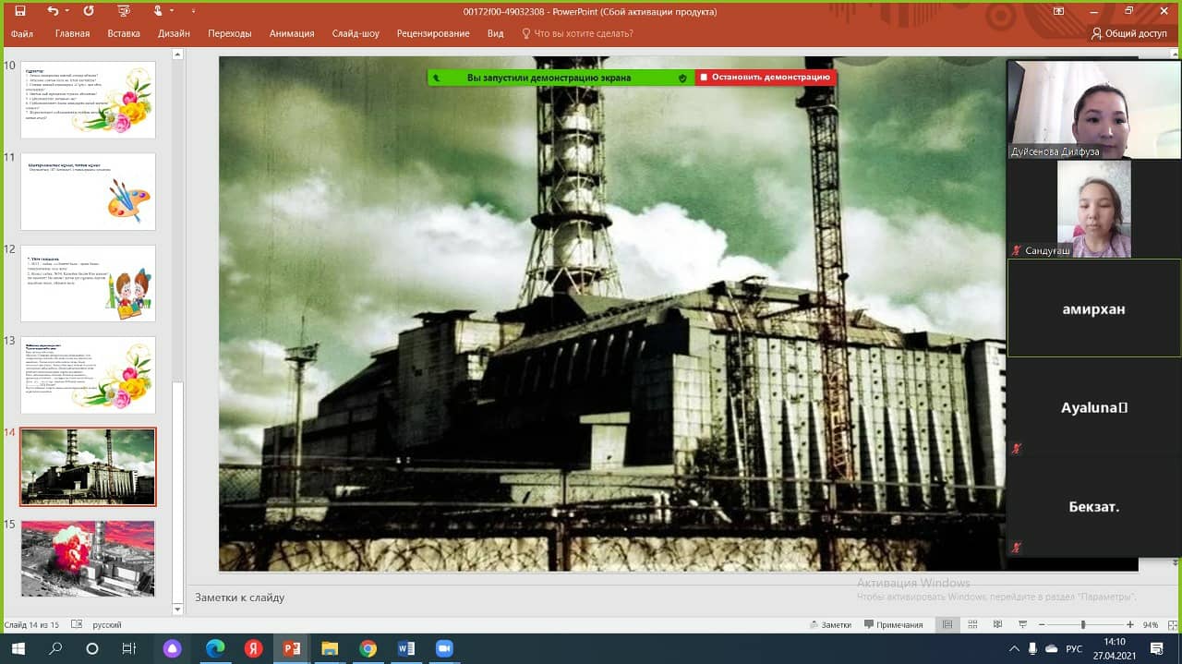
Task: Fit slide to current window icon
Action: pos(1171,625)
